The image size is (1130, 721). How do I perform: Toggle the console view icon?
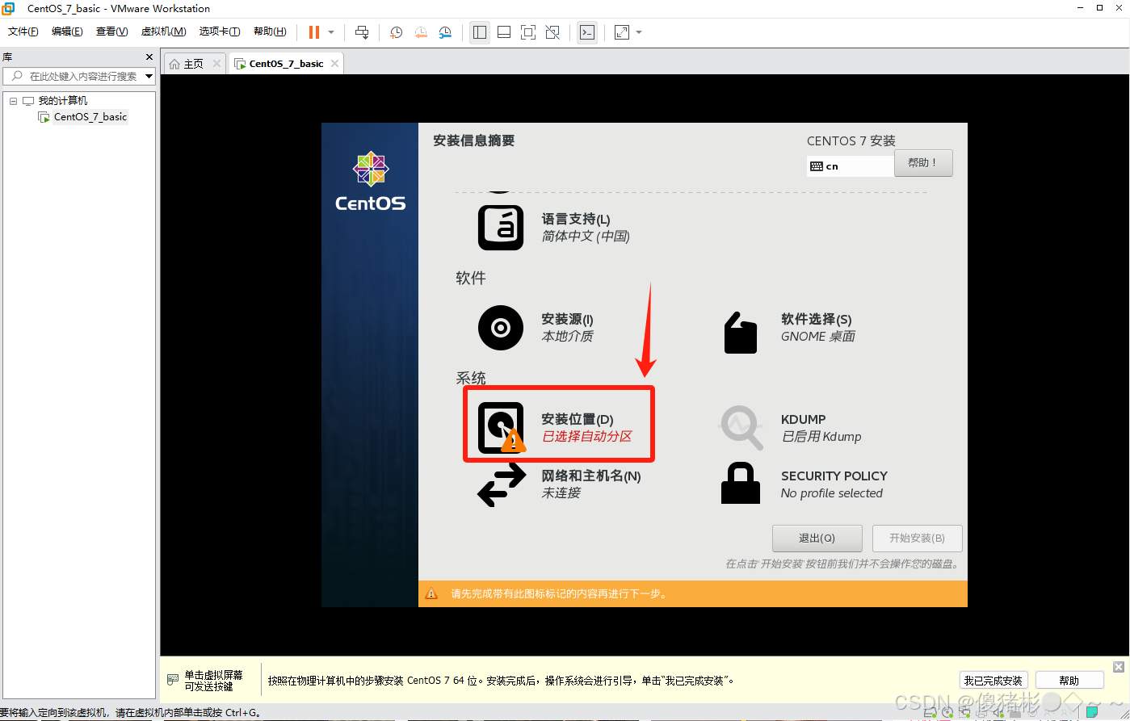(x=587, y=32)
